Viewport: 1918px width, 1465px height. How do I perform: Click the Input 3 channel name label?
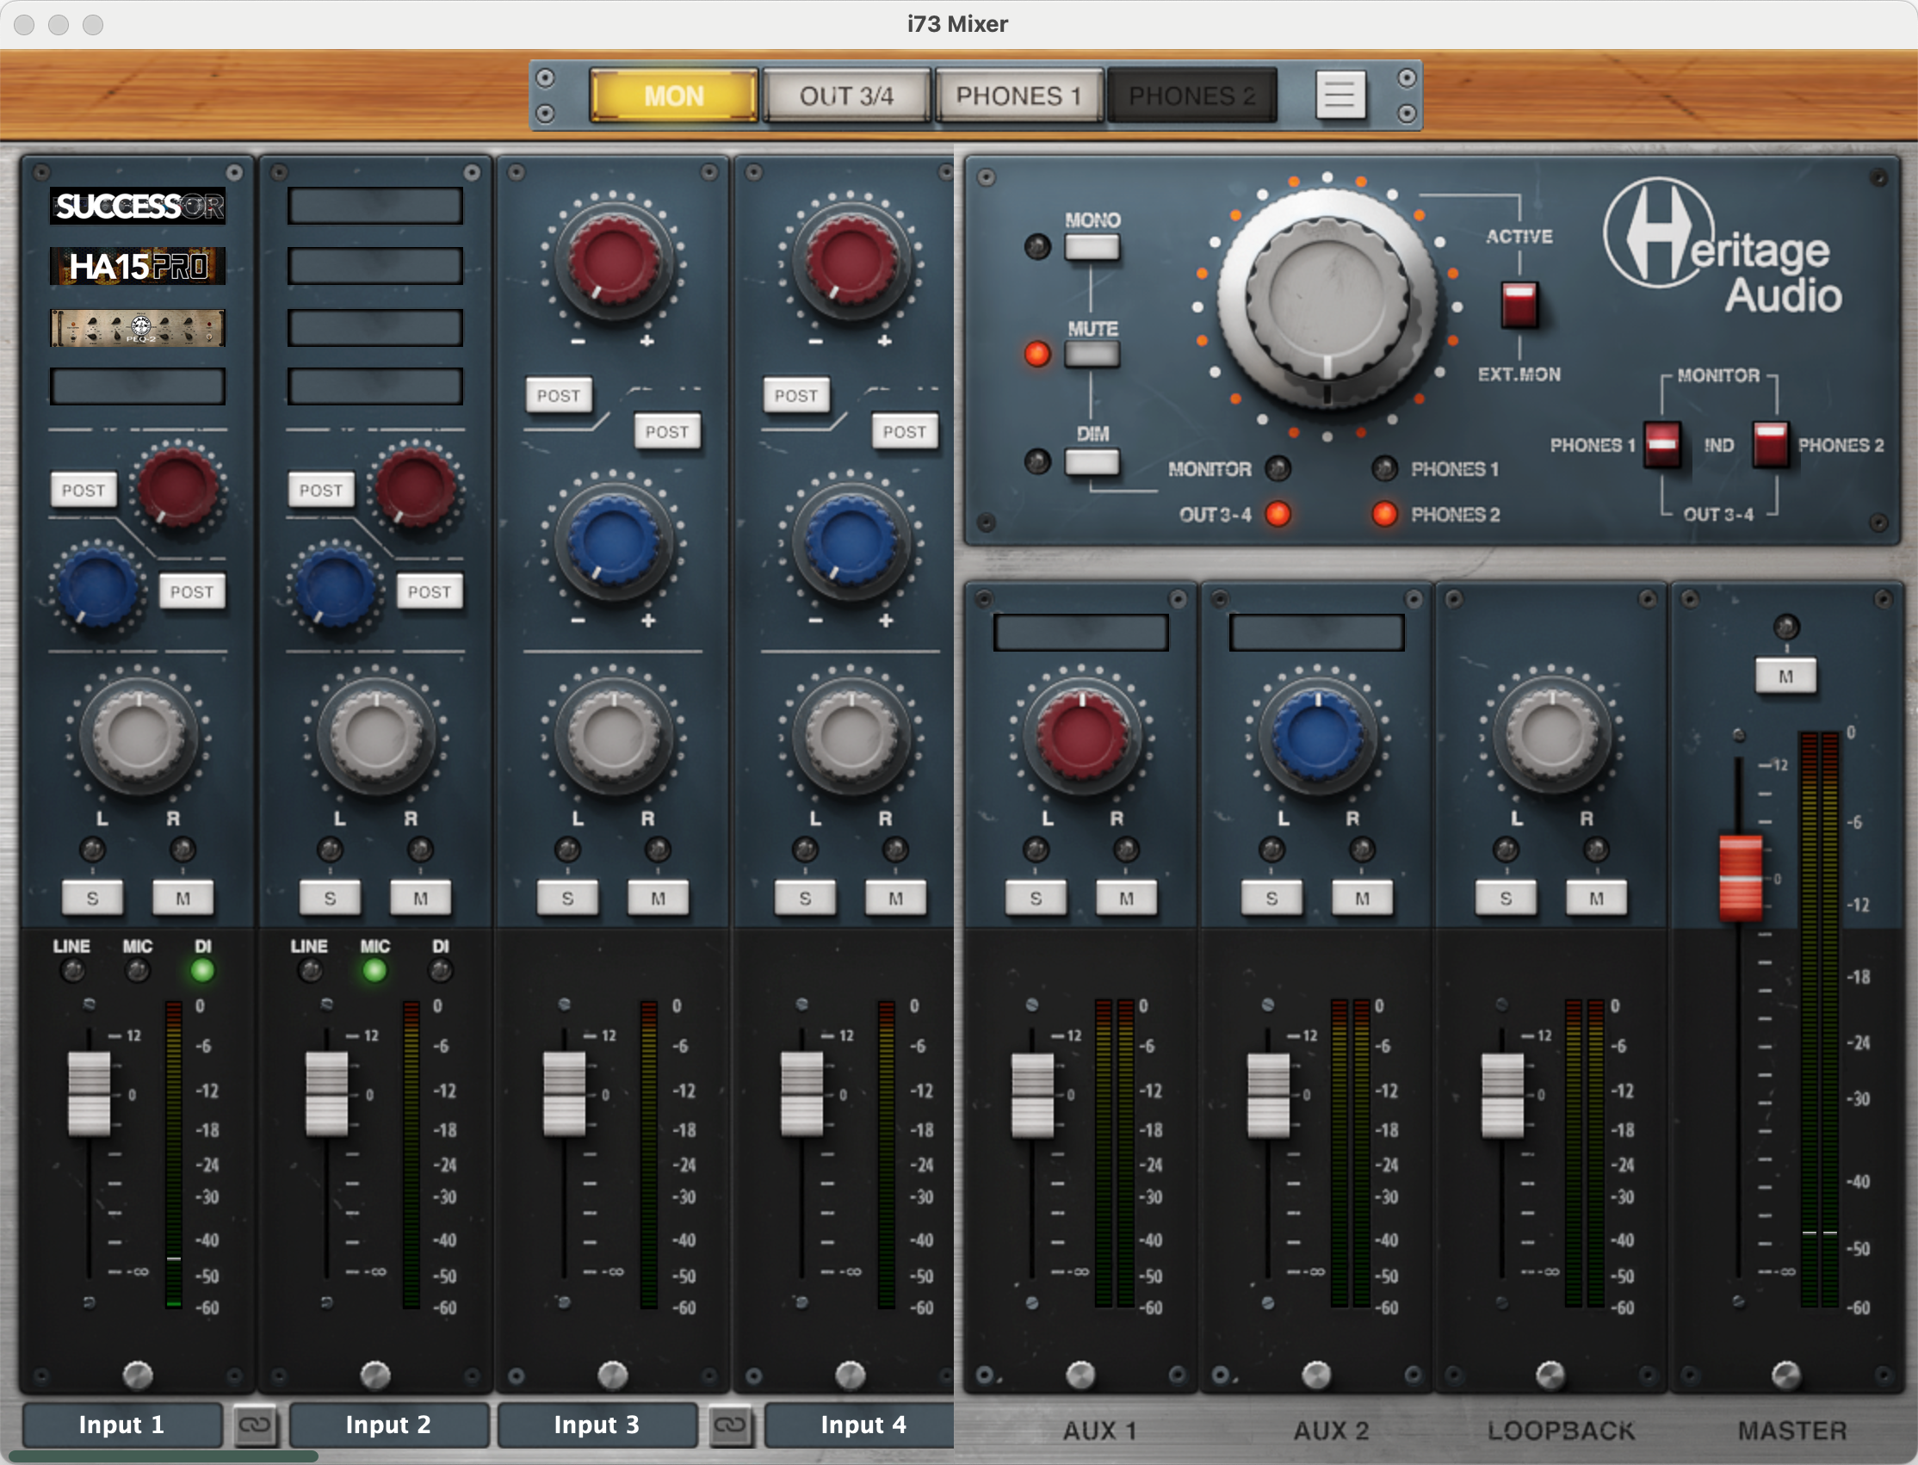coord(597,1424)
